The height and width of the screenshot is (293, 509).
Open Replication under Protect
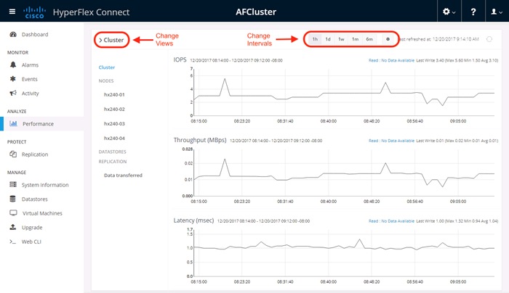35,154
